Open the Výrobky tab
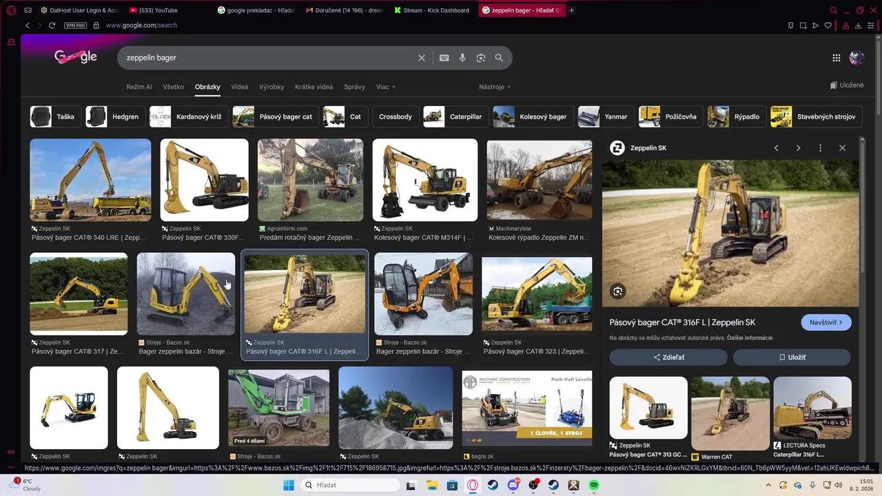882x496 pixels. point(271,87)
